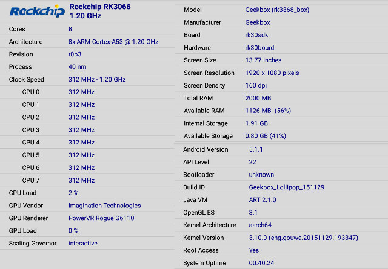The height and width of the screenshot is (269, 388).
Task: Select Java VM value ART 2.1.0
Action: click(x=263, y=200)
